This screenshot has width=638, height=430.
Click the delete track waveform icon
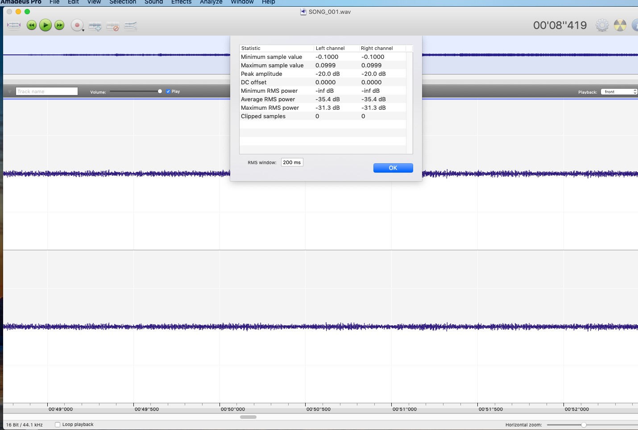point(112,26)
